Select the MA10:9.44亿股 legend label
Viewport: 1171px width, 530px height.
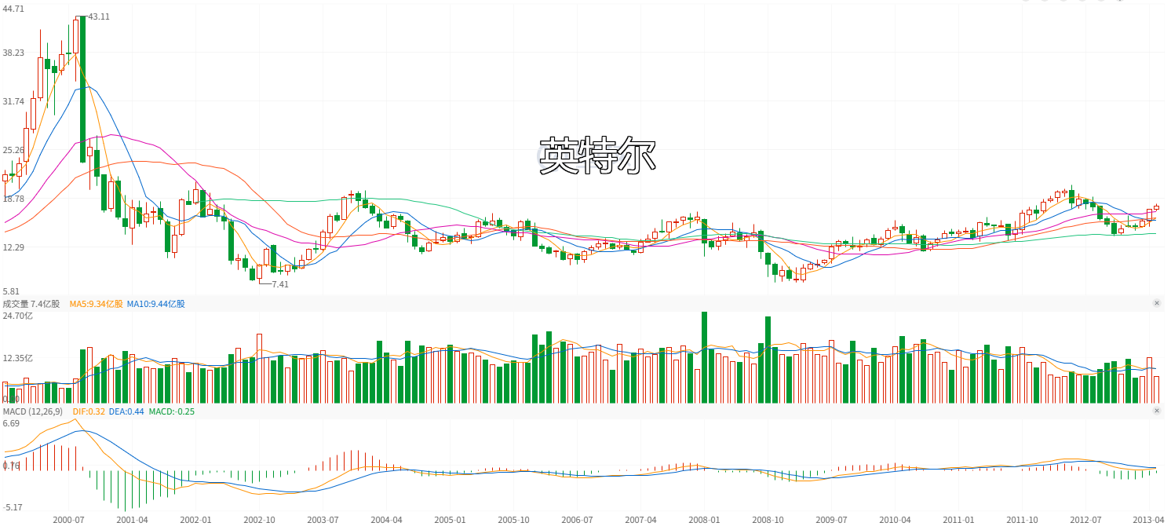(155, 304)
